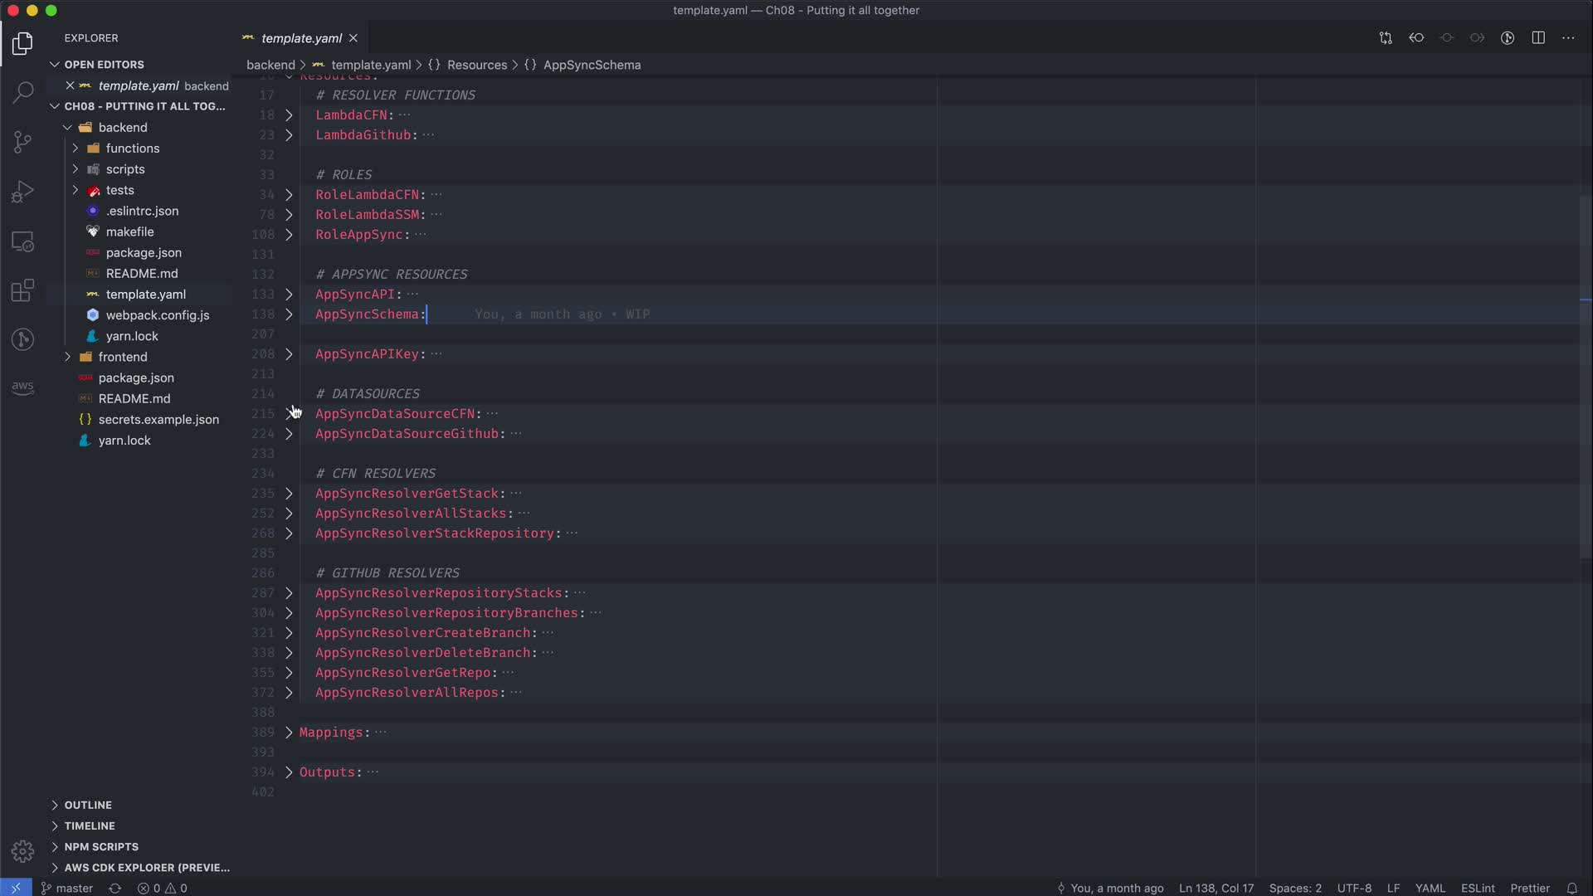1593x896 pixels.
Task: Change YAML language mode in status bar
Action: 1430,888
